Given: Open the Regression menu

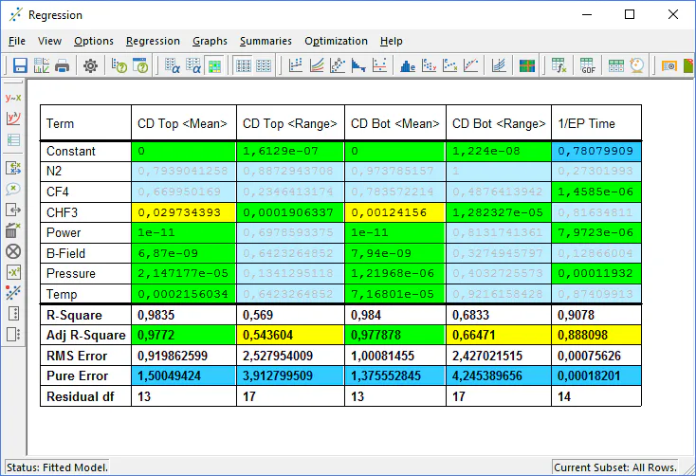Looking at the screenshot, I should pos(153,41).
